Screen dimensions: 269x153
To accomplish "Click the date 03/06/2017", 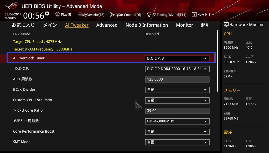I will 13,14.
